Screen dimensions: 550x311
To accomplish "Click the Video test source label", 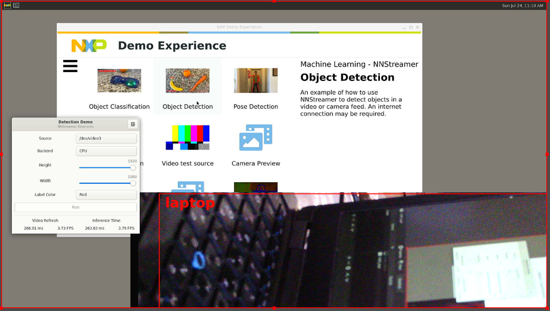I will pos(188,163).
